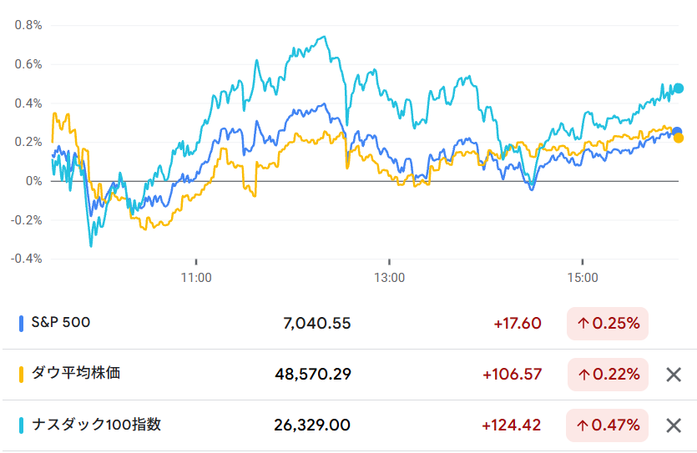
Task: Click the 15:00 time label on chart axis
Action: point(582,277)
